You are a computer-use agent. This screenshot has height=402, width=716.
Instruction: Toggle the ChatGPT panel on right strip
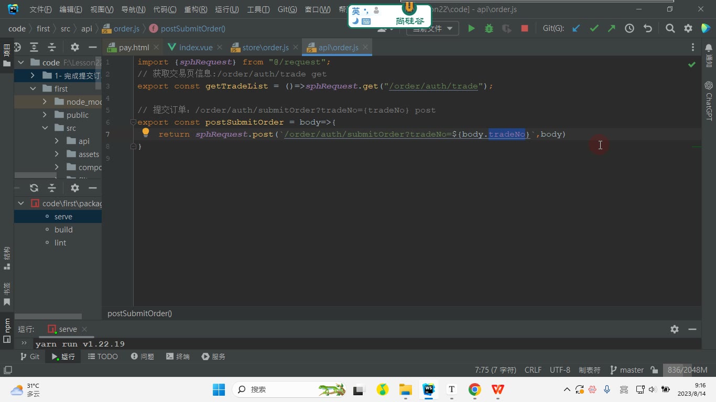(x=709, y=101)
